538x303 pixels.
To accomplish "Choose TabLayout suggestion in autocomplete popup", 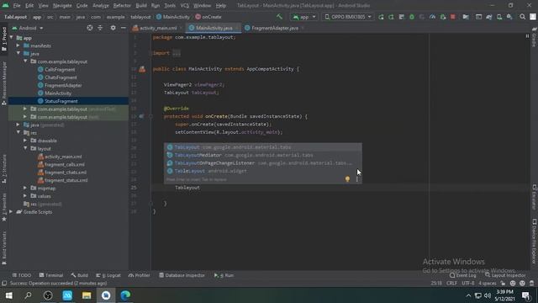I will [x=262, y=147].
